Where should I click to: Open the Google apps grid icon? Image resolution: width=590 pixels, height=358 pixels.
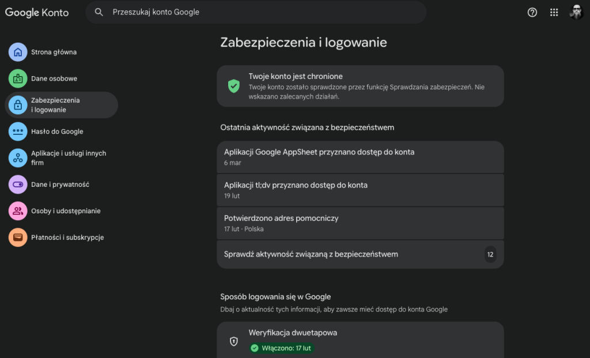[554, 12]
